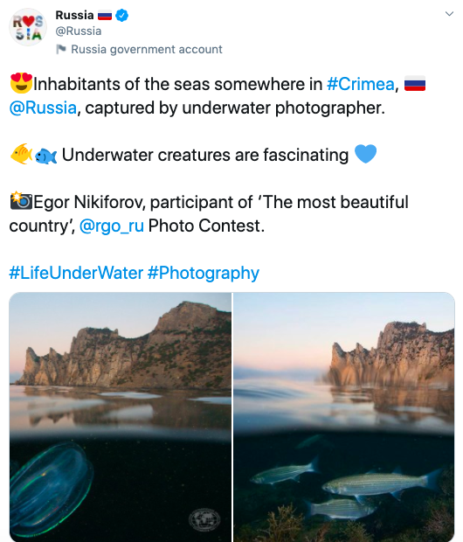Image resolution: width=463 pixels, height=542 pixels.
Task: Click the tropical fish emoji
Action: pos(22,154)
